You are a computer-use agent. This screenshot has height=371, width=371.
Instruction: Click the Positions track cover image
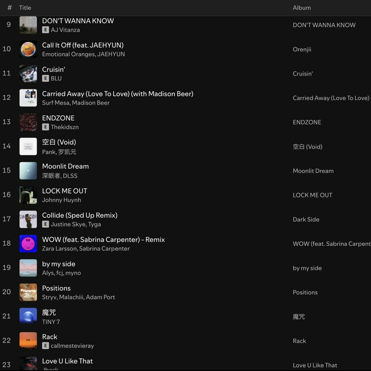coord(28,292)
